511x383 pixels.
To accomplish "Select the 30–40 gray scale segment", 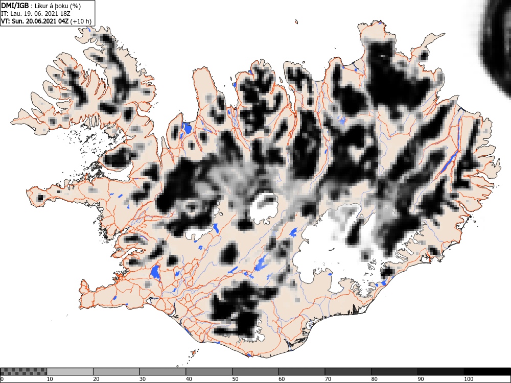I will click(x=162, y=372).
